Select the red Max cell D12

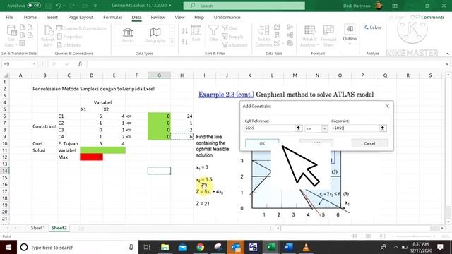(91, 157)
